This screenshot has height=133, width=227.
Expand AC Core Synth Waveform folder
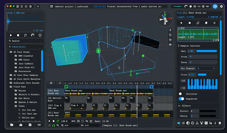point(25,79)
